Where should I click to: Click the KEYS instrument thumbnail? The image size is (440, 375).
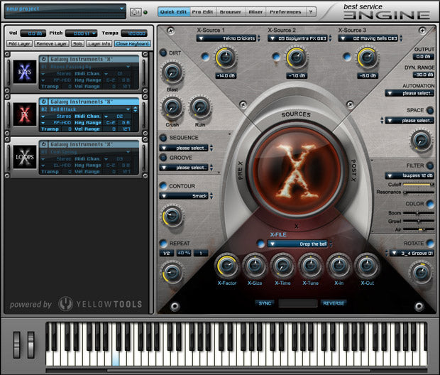click(25, 72)
